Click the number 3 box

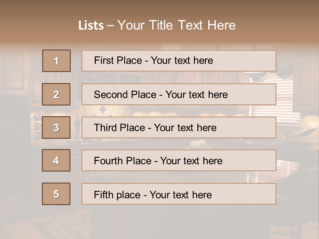tap(56, 127)
